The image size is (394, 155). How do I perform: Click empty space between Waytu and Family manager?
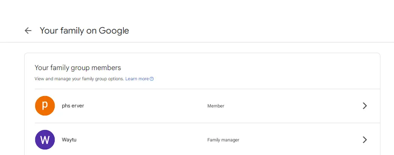click(x=142, y=140)
